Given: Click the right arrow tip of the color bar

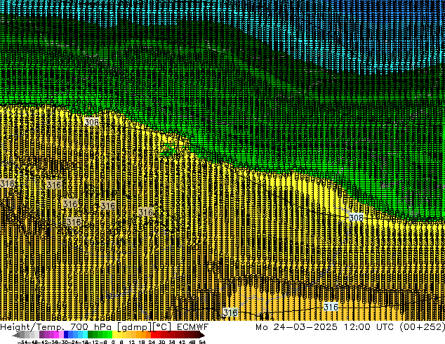Looking at the screenshot, I should (204, 336).
